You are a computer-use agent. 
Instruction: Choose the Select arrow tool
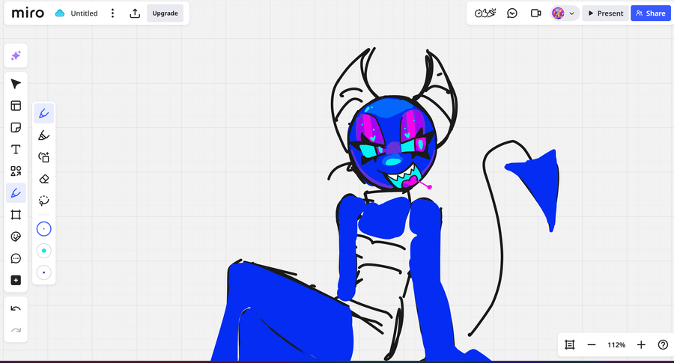(x=16, y=84)
